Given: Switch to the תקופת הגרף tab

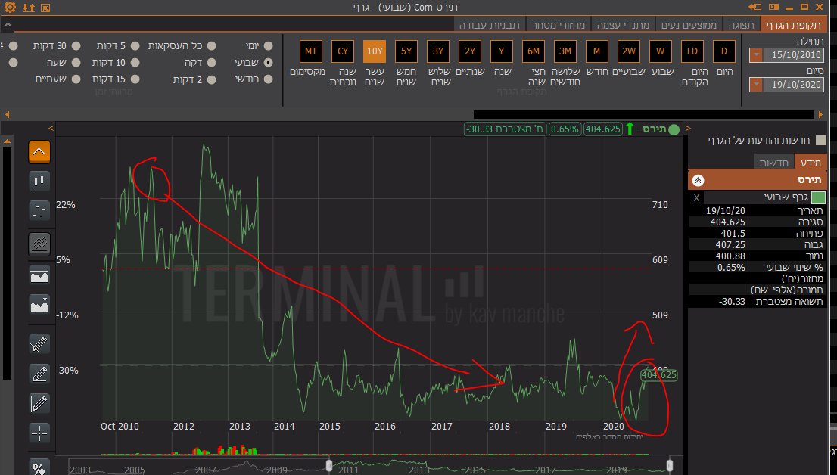Looking at the screenshot, I should [793, 25].
